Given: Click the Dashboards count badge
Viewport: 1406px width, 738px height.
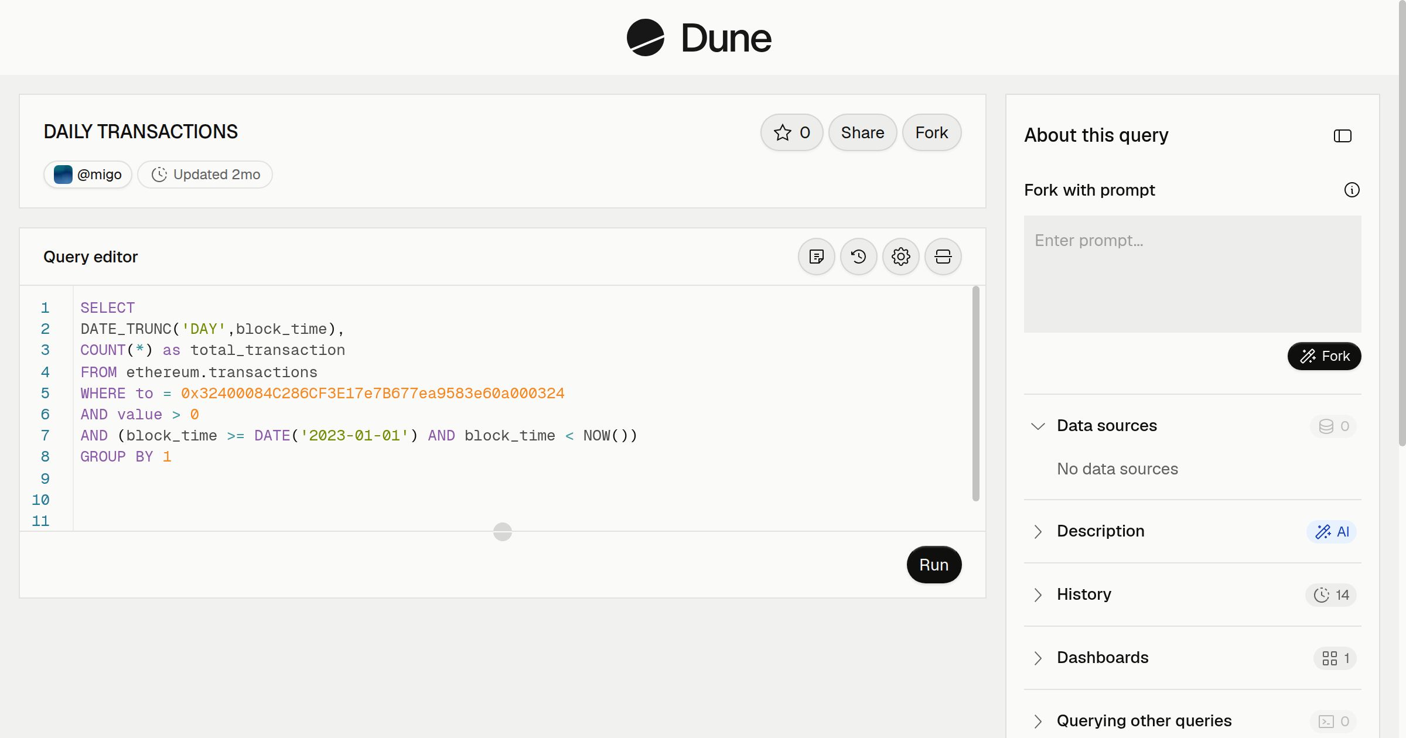Looking at the screenshot, I should [x=1335, y=658].
